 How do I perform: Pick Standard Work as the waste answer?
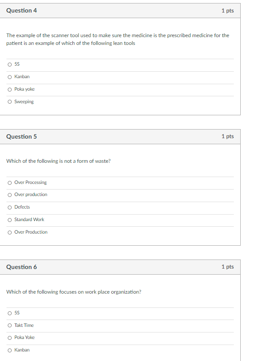[9, 219]
